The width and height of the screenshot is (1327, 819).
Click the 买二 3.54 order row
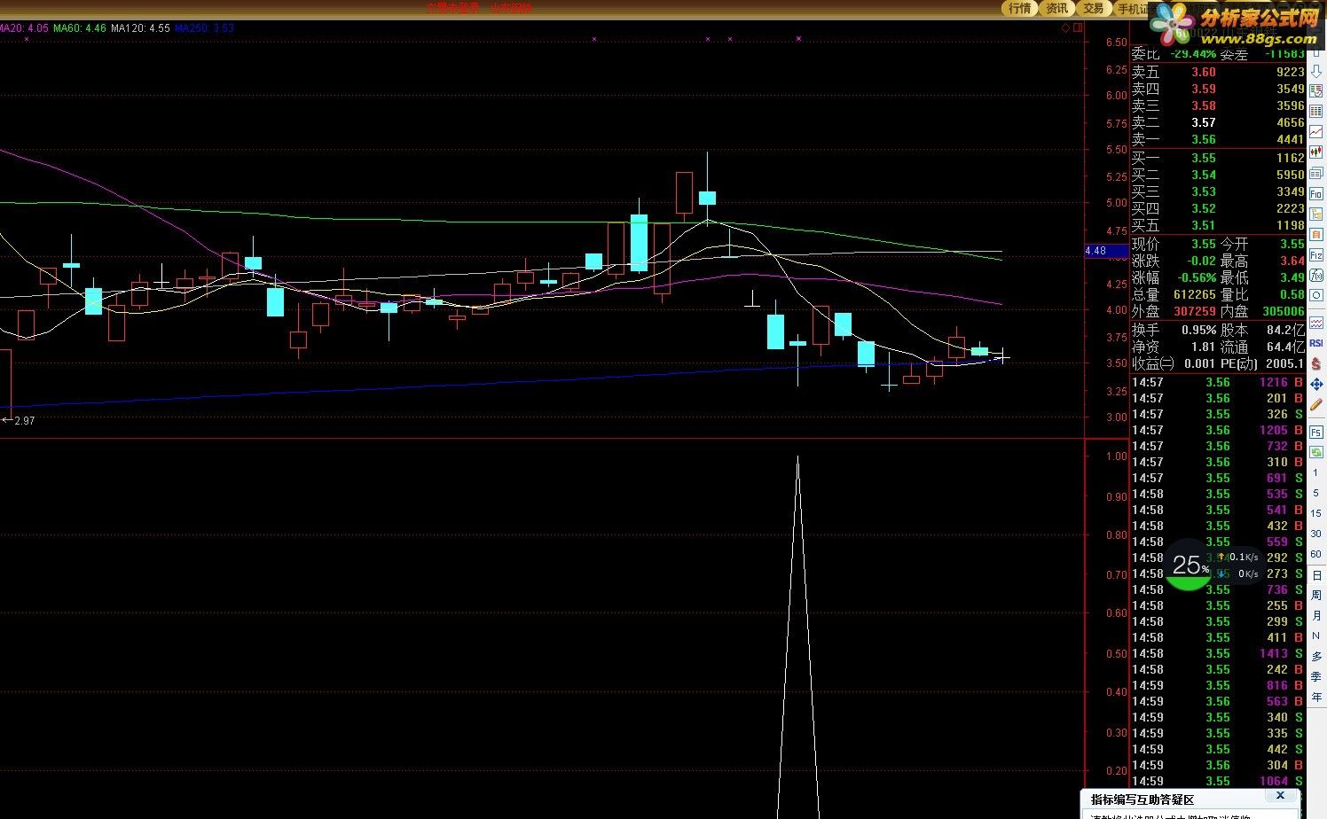[1218, 175]
